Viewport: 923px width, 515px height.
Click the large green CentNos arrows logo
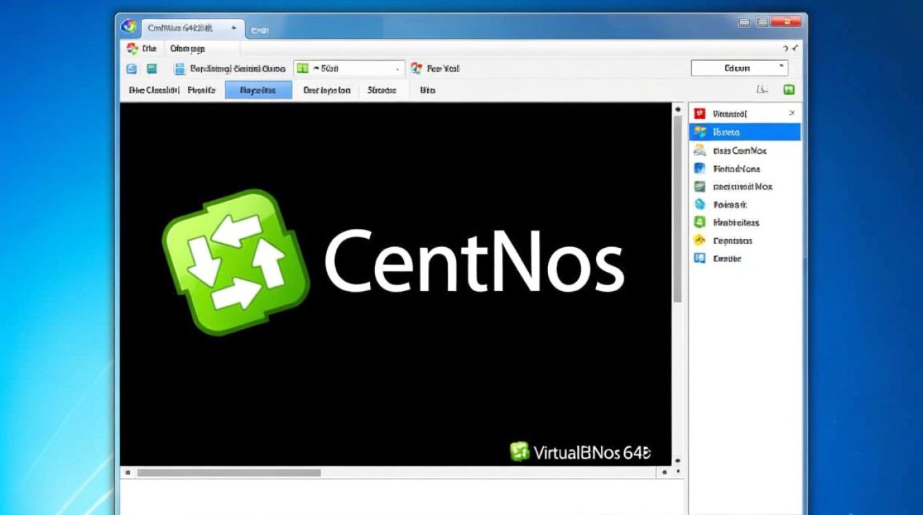point(236,262)
